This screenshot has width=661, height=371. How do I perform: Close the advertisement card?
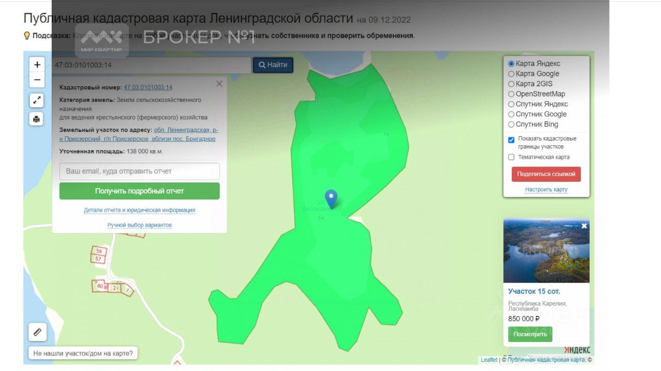click(x=584, y=226)
